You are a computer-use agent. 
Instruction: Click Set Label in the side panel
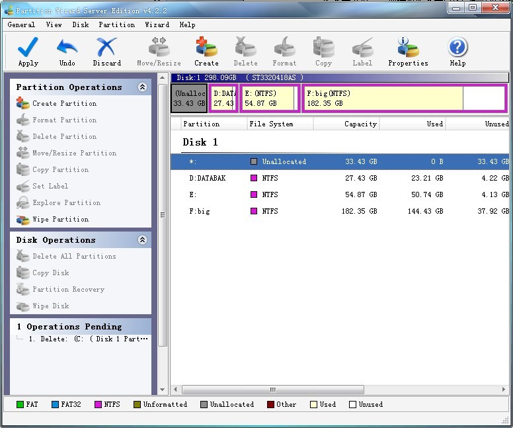42,186
